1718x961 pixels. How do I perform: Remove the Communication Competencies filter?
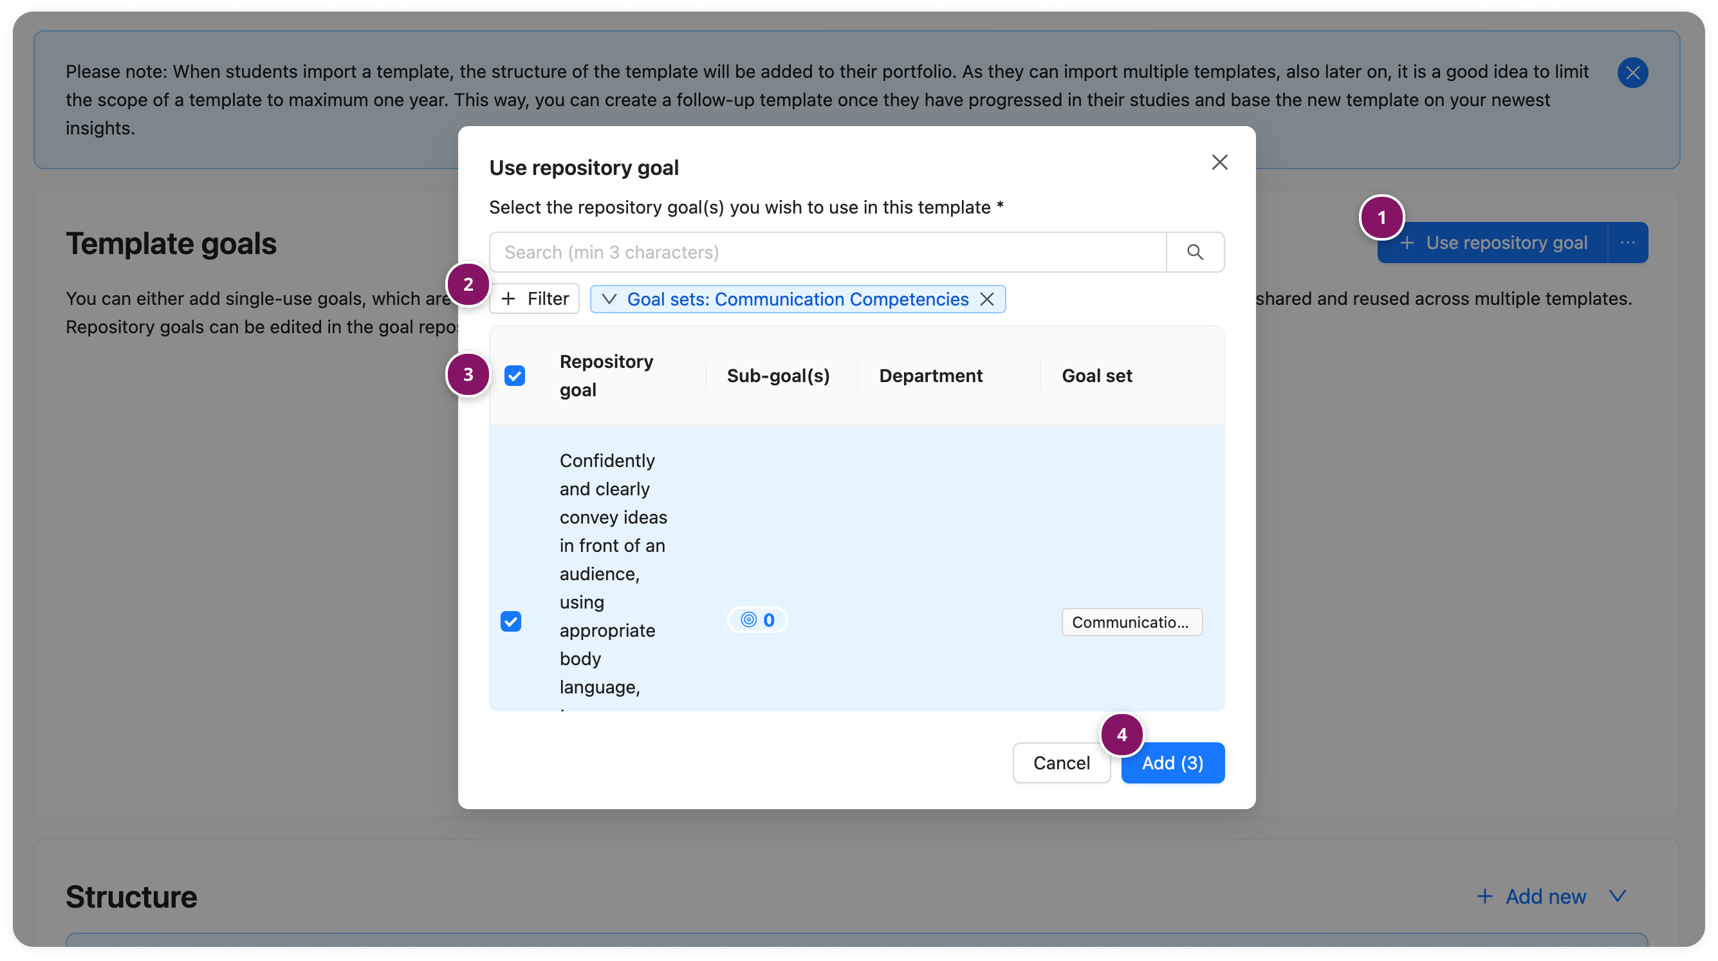point(987,298)
